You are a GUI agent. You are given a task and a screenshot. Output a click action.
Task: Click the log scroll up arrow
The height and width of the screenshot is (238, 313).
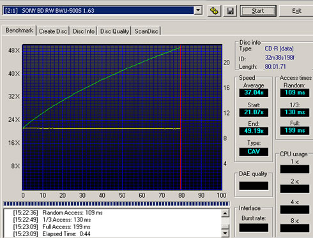pyautogui.click(x=225, y=213)
